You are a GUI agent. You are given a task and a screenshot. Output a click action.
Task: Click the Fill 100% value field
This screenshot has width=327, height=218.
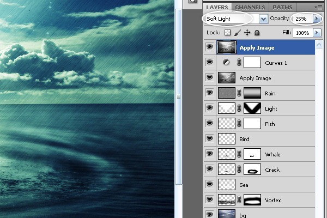[301, 33]
